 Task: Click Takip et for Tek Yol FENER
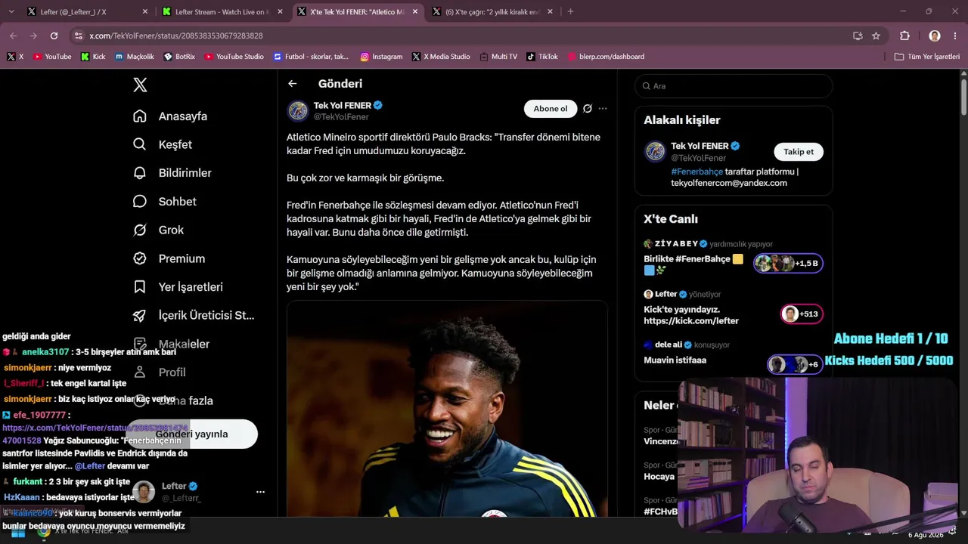pyautogui.click(x=799, y=152)
